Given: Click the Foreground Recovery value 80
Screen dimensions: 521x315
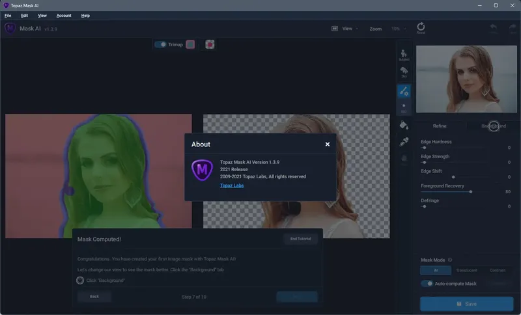Looking at the screenshot, I should coord(508,191).
